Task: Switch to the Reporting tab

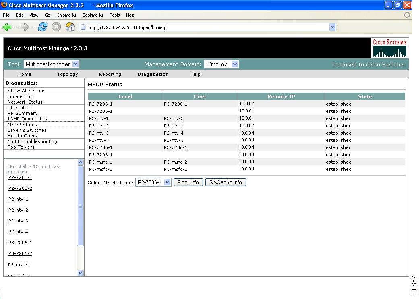Action: (x=110, y=74)
